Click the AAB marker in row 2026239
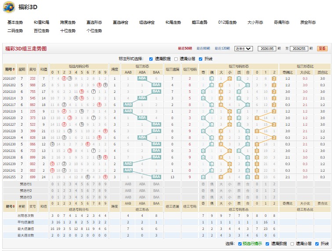332x251 pixels. point(128,163)
